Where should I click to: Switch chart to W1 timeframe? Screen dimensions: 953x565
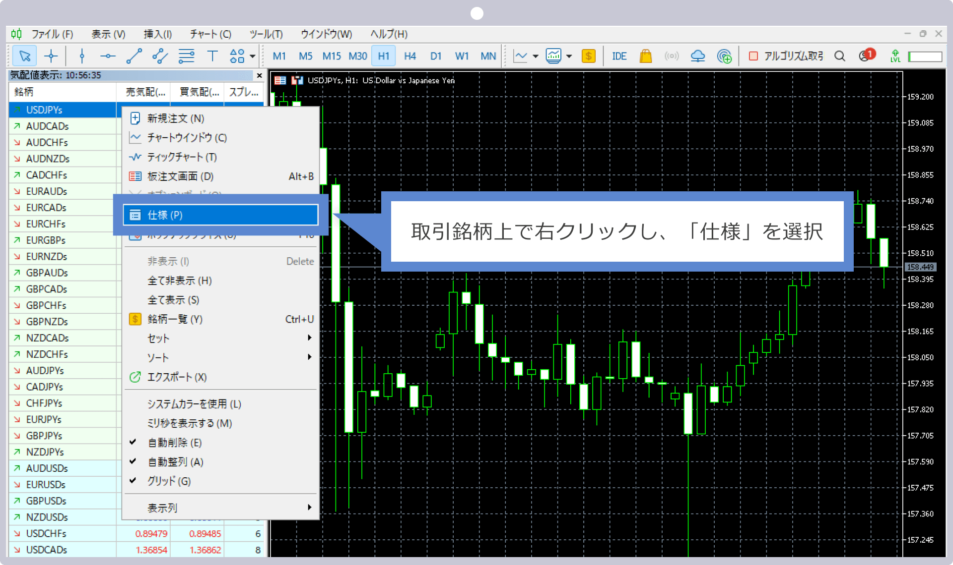click(462, 56)
